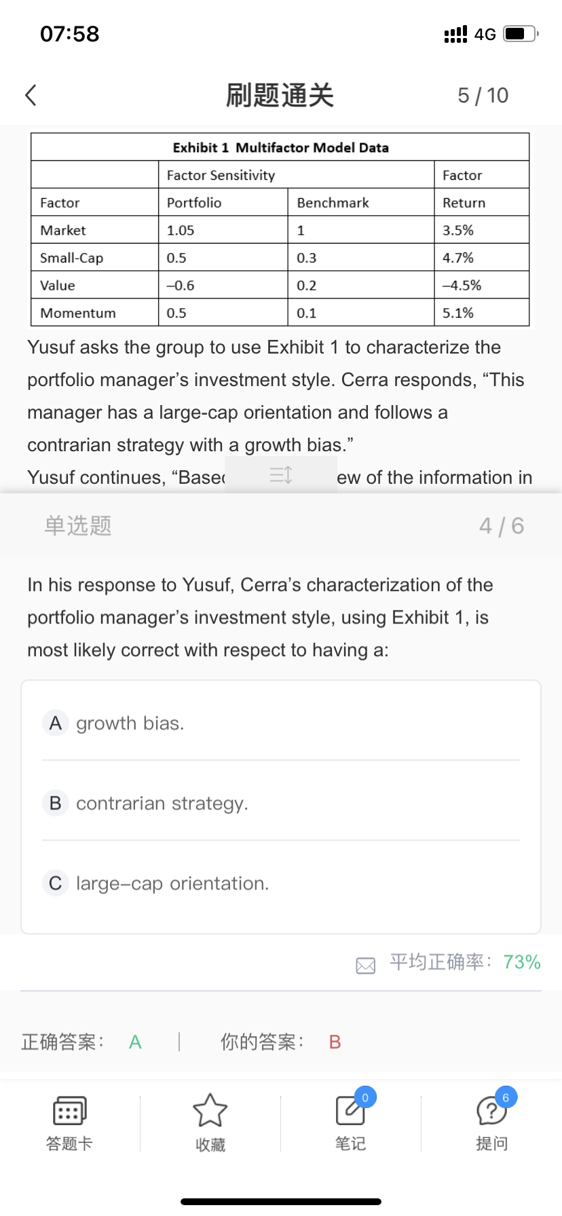Image resolution: width=562 pixels, height=1216 pixels.
Task: Tap the Exhibit 1 multifactor data table
Action: 280,230
